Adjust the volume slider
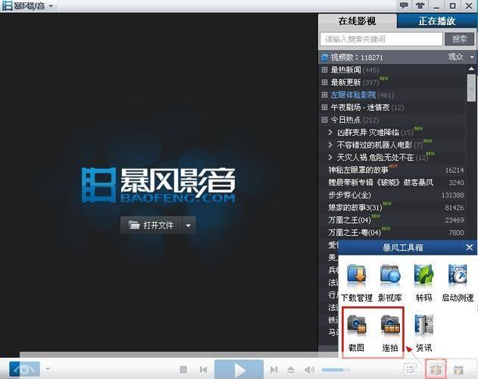Image resolution: width=478 pixels, height=379 pixels. [x=336, y=370]
